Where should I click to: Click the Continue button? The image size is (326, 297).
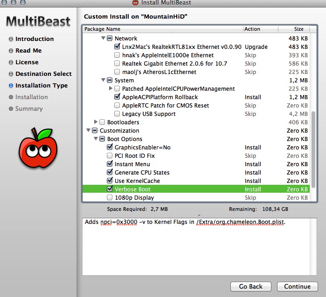297,286
